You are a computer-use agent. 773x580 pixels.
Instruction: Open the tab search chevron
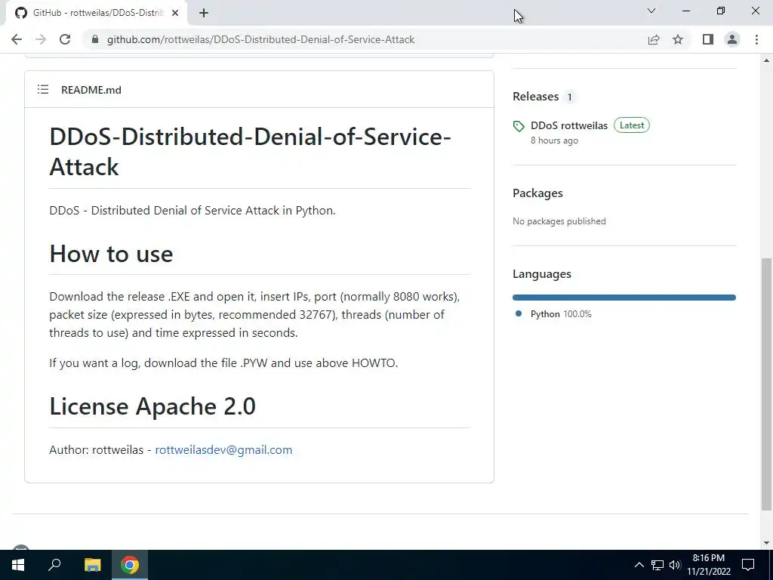651,11
